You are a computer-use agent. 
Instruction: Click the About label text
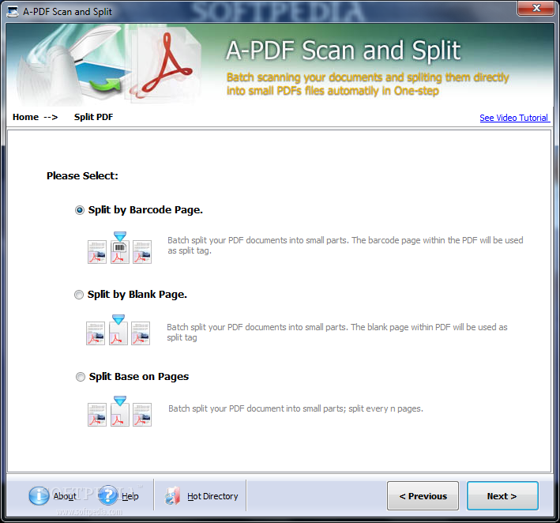click(x=65, y=496)
